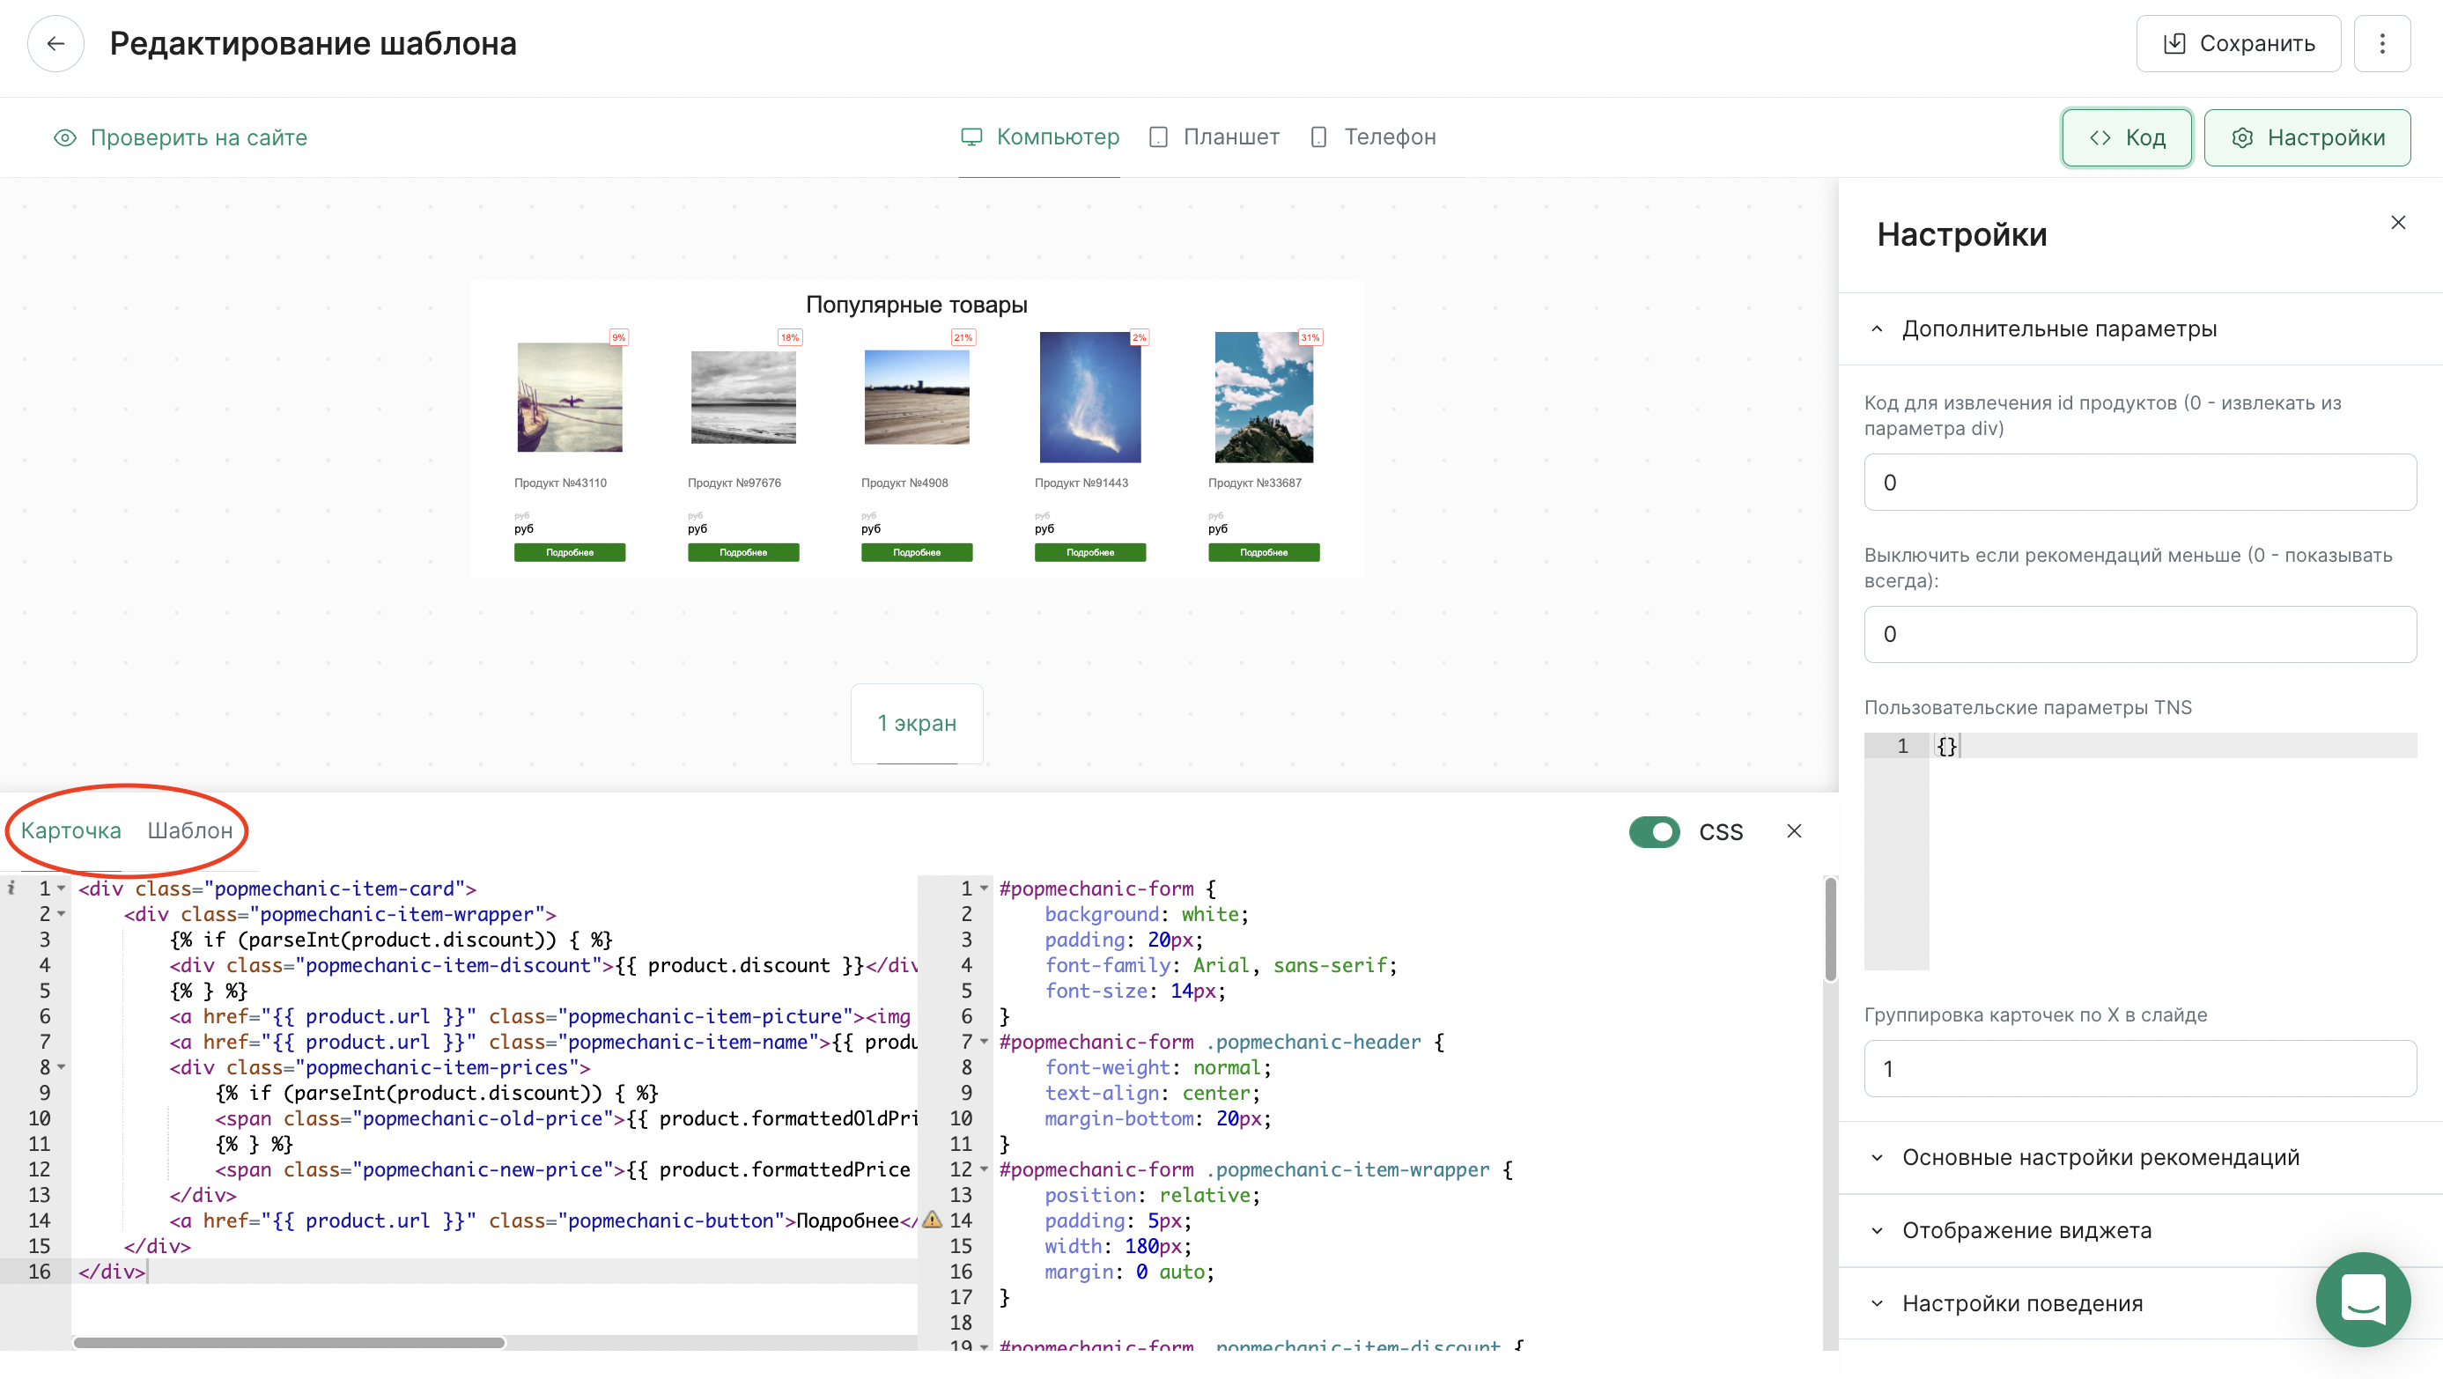Click Подробнее under Продукт №43110
The width and height of the screenshot is (2443, 1379).
click(x=569, y=553)
